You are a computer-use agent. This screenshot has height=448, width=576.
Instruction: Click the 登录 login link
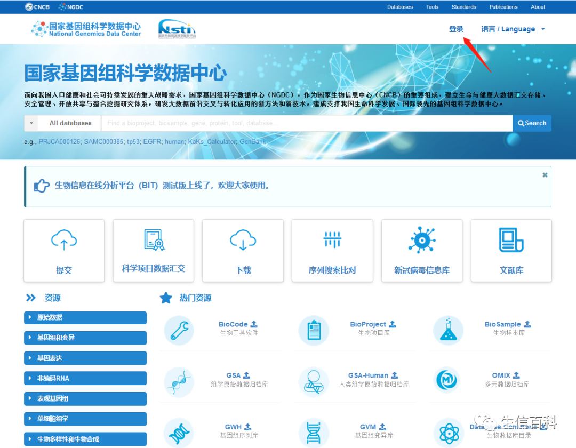pos(456,29)
